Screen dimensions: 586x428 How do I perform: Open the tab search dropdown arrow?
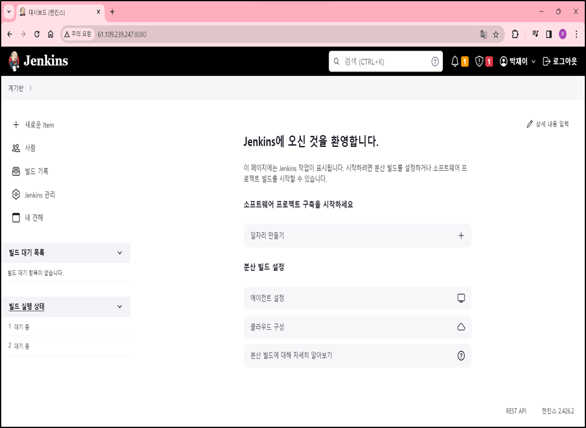pos(9,12)
